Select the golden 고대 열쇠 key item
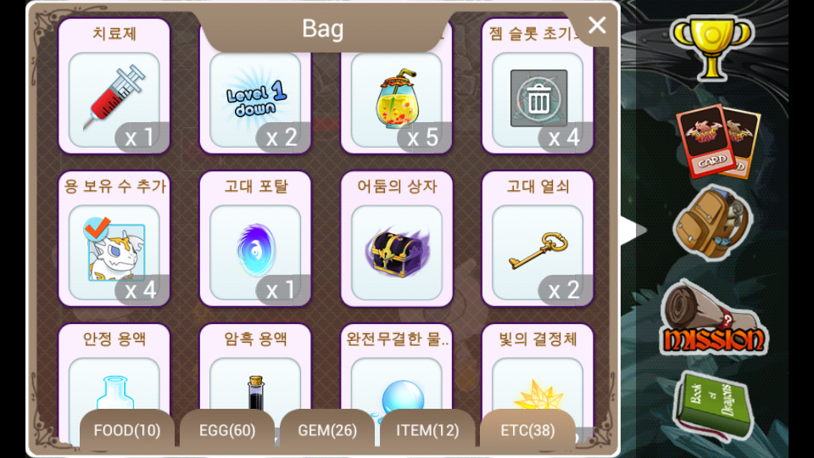 [x=538, y=239]
